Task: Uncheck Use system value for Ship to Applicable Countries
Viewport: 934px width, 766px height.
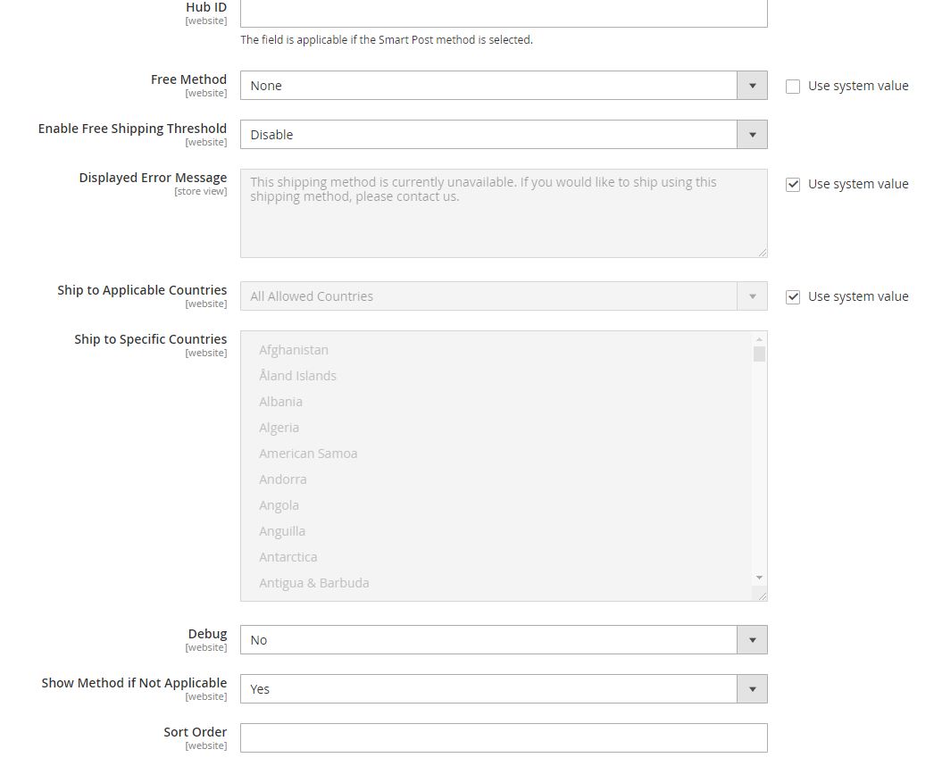Action: pyautogui.click(x=792, y=296)
